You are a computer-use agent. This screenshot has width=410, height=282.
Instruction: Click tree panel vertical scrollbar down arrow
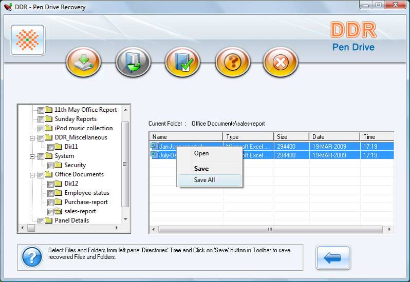[x=125, y=219]
